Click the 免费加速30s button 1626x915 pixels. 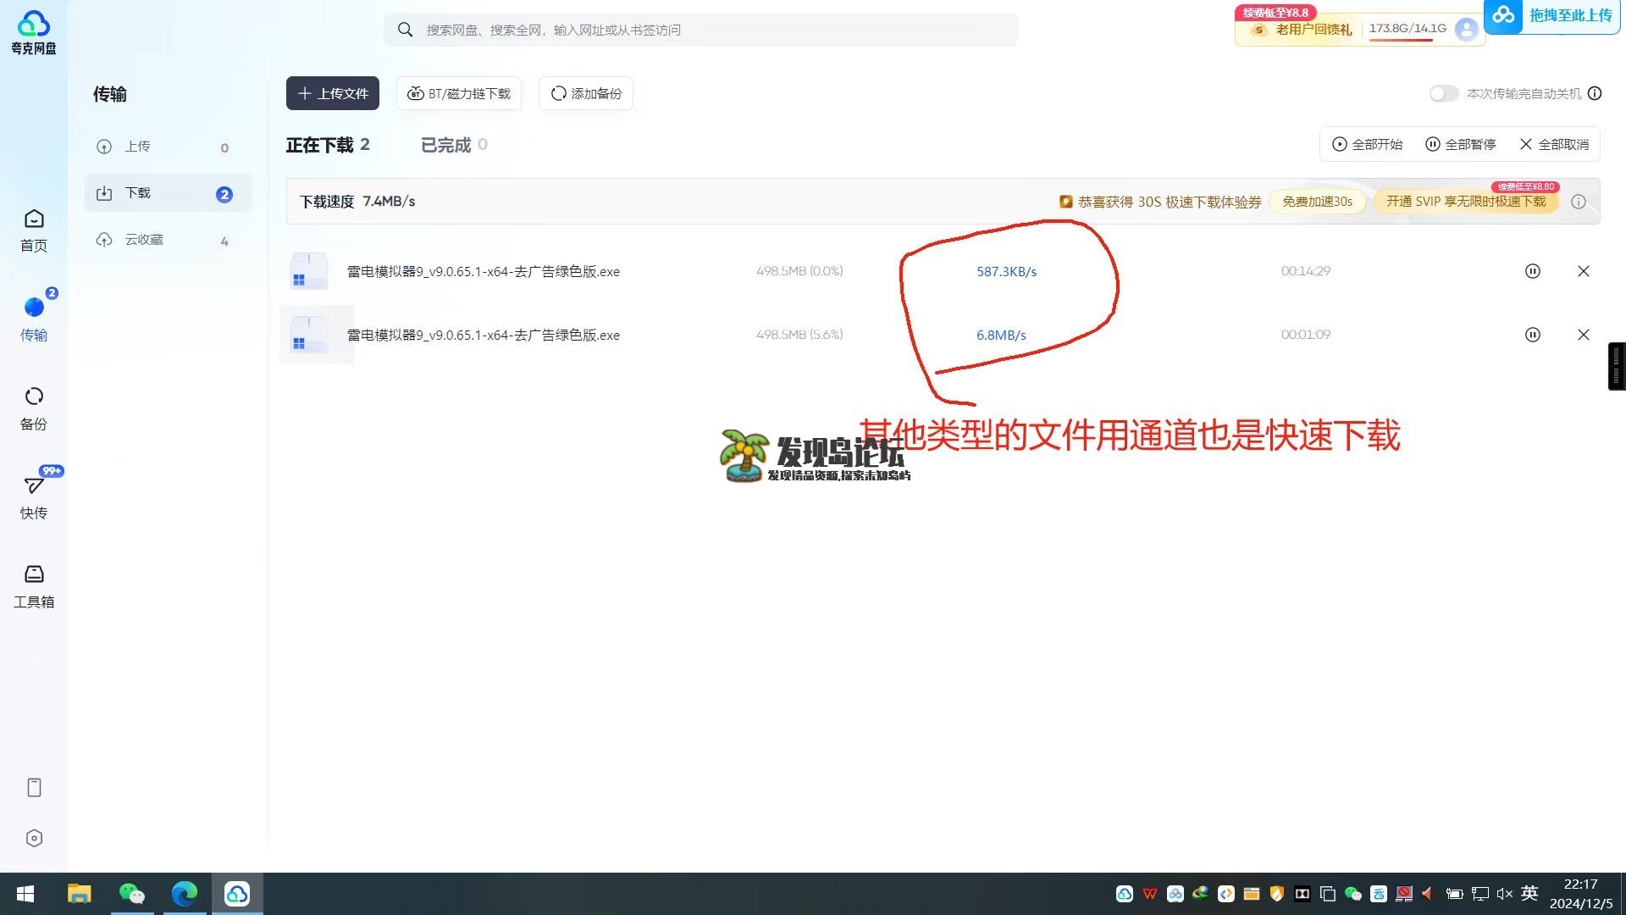click(x=1317, y=202)
